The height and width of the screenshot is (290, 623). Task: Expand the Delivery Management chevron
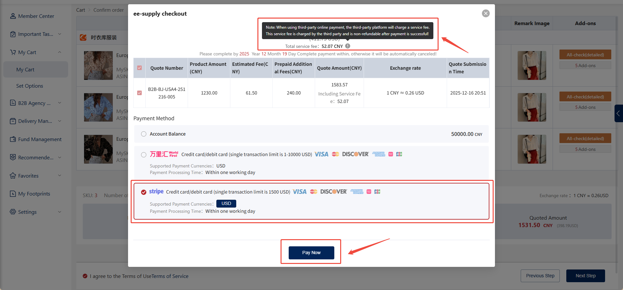point(60,121)
